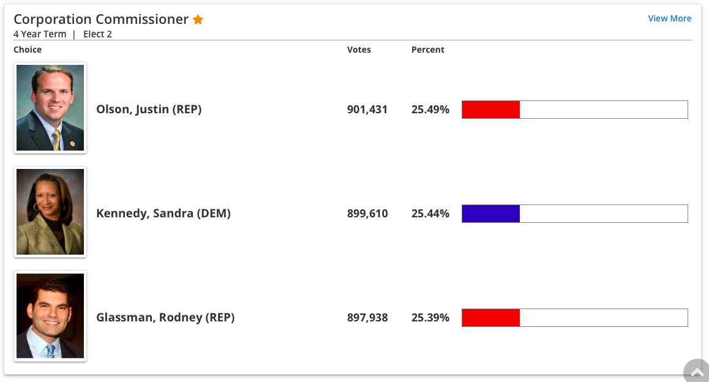Click the photo beside Kennedy, Sandra (DEM)
Image resolution: width=709 pixels, height=382 pixels.
[50, 212]
